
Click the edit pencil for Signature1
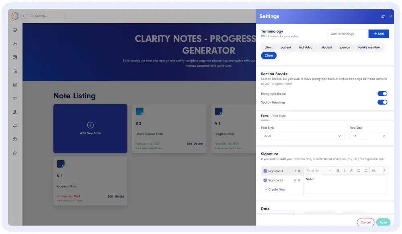(295, 171)
